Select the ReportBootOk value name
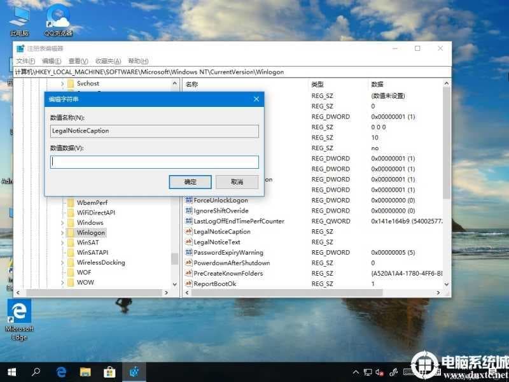The width and height of the screenshot is (509, 382). click(215, 284)
